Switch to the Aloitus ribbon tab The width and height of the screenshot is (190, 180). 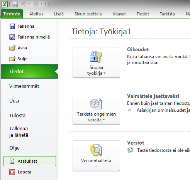point(36,14)
